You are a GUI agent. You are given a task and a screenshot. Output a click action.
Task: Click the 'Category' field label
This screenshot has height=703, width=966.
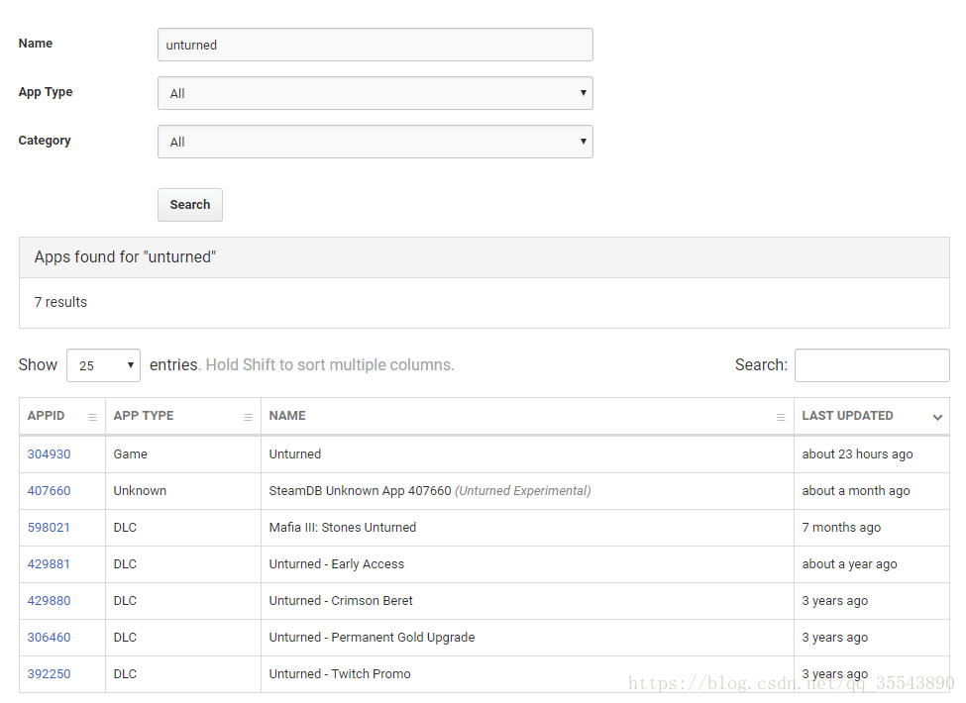45,141
